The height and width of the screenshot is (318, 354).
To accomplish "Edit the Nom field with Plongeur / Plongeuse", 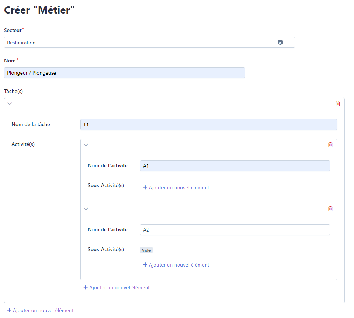I will coord(125,73).
